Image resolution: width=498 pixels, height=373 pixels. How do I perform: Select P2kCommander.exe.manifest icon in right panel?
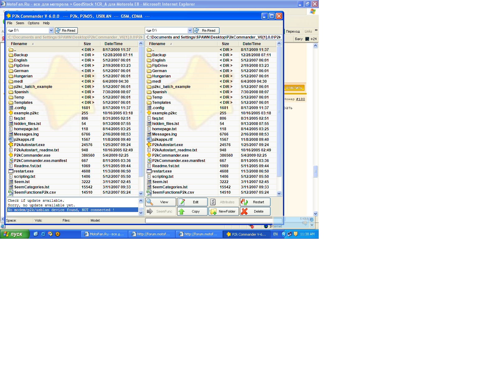tap(149, 161)
